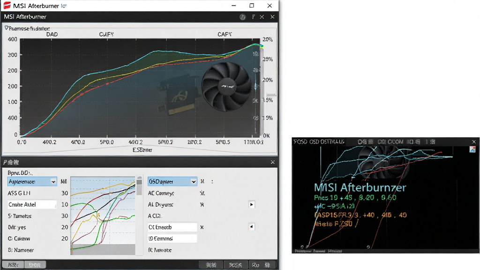This screenshot has width=480, height=270.
Task: Click the middle circular marker at OSD graph bottom
Action: tap(368, 247)
